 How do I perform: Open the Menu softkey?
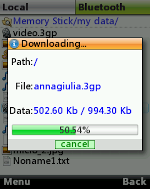click(x=17, y=181)
